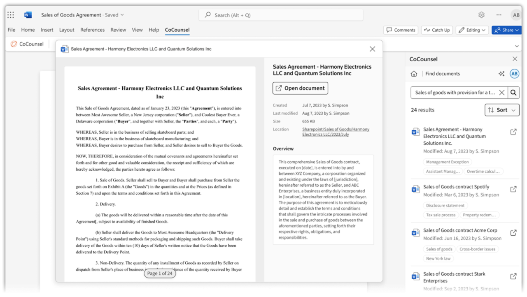Open Acme Corp contract result externally

coord(513,233)
